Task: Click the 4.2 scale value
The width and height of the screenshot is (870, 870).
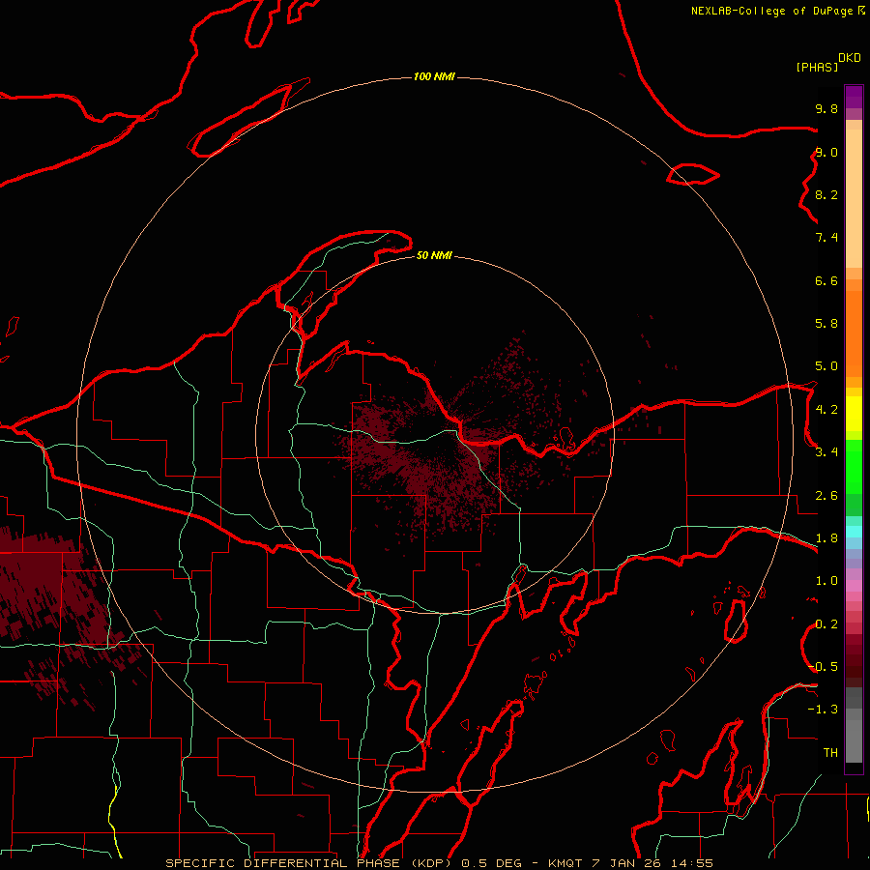Action: (x=826, y=410)
